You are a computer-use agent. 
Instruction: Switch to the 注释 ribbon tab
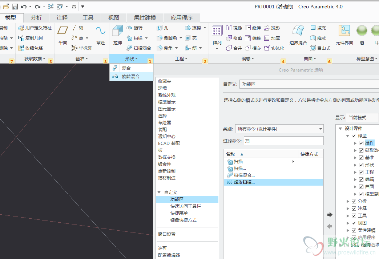[62, 18]
